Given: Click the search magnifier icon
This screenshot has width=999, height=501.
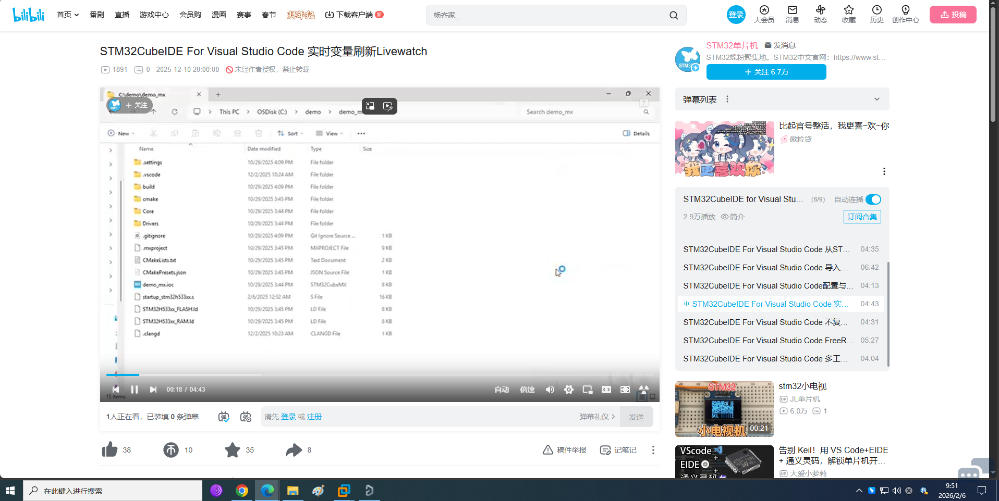Looking at the screenshot, I should point(674,15).
